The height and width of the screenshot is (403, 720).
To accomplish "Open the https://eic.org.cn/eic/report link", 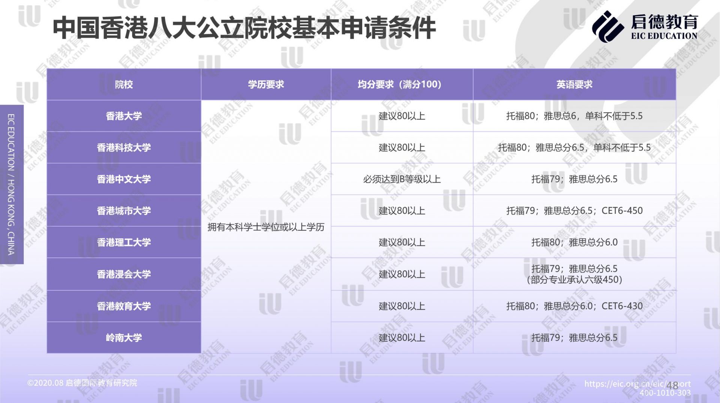I will (637, 384).
